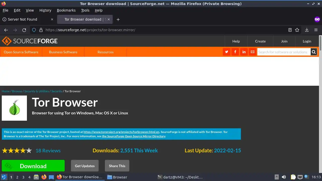This screenshot has width=322, height=181.
Task: Open SourceForge Open Source Mirror Directory link
Action: (134, 136)
